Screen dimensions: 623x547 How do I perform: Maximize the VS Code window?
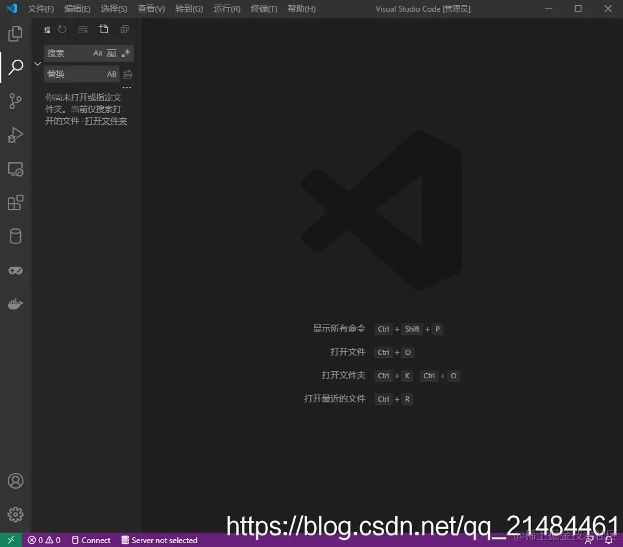point(578,8)
